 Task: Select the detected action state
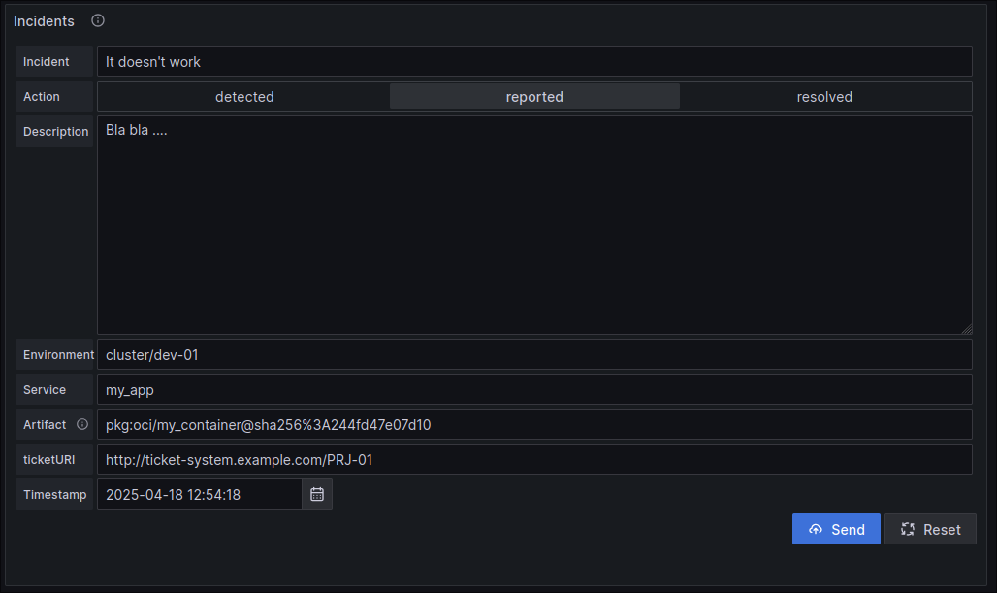[x=244, y=96]
